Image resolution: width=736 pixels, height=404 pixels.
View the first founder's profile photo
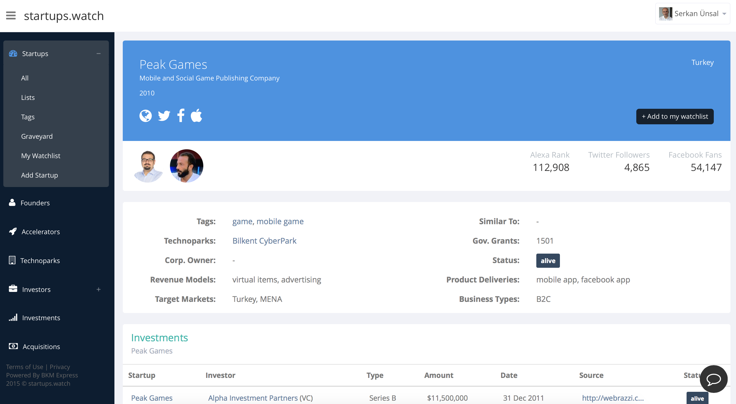click(x=148, y=166)
